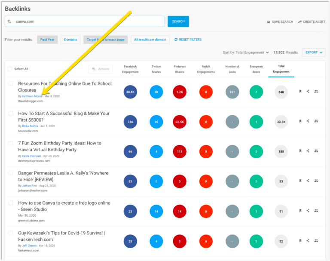Toggle All results per domain filter
The height and width of the screenshot is (261, 330).
150,40
